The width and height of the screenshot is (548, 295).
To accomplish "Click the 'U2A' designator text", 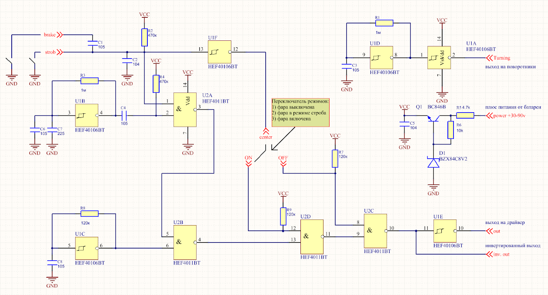I will (x=208, y=95).
